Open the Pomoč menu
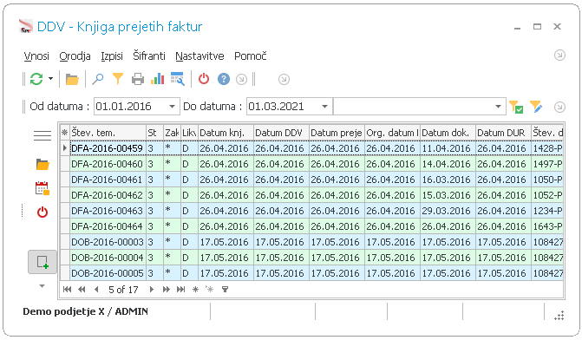Screen dimensions: 582x340 pos(251,56)
